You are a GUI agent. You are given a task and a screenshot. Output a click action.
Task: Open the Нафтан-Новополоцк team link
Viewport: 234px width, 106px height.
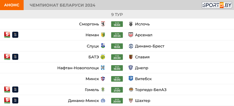(78, 68)
